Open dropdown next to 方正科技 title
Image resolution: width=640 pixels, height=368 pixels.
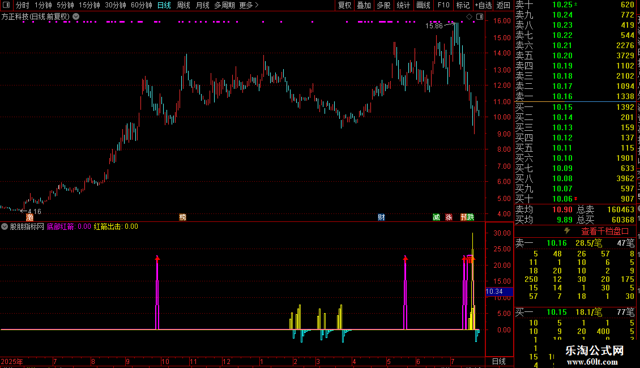[76, 17]
